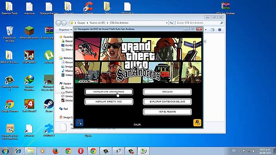Click Explorer back navigation arrow
Screen dimensions: 276x155
58,23
